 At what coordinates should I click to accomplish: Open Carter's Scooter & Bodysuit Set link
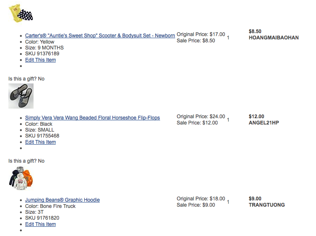(x=100, y=36)
